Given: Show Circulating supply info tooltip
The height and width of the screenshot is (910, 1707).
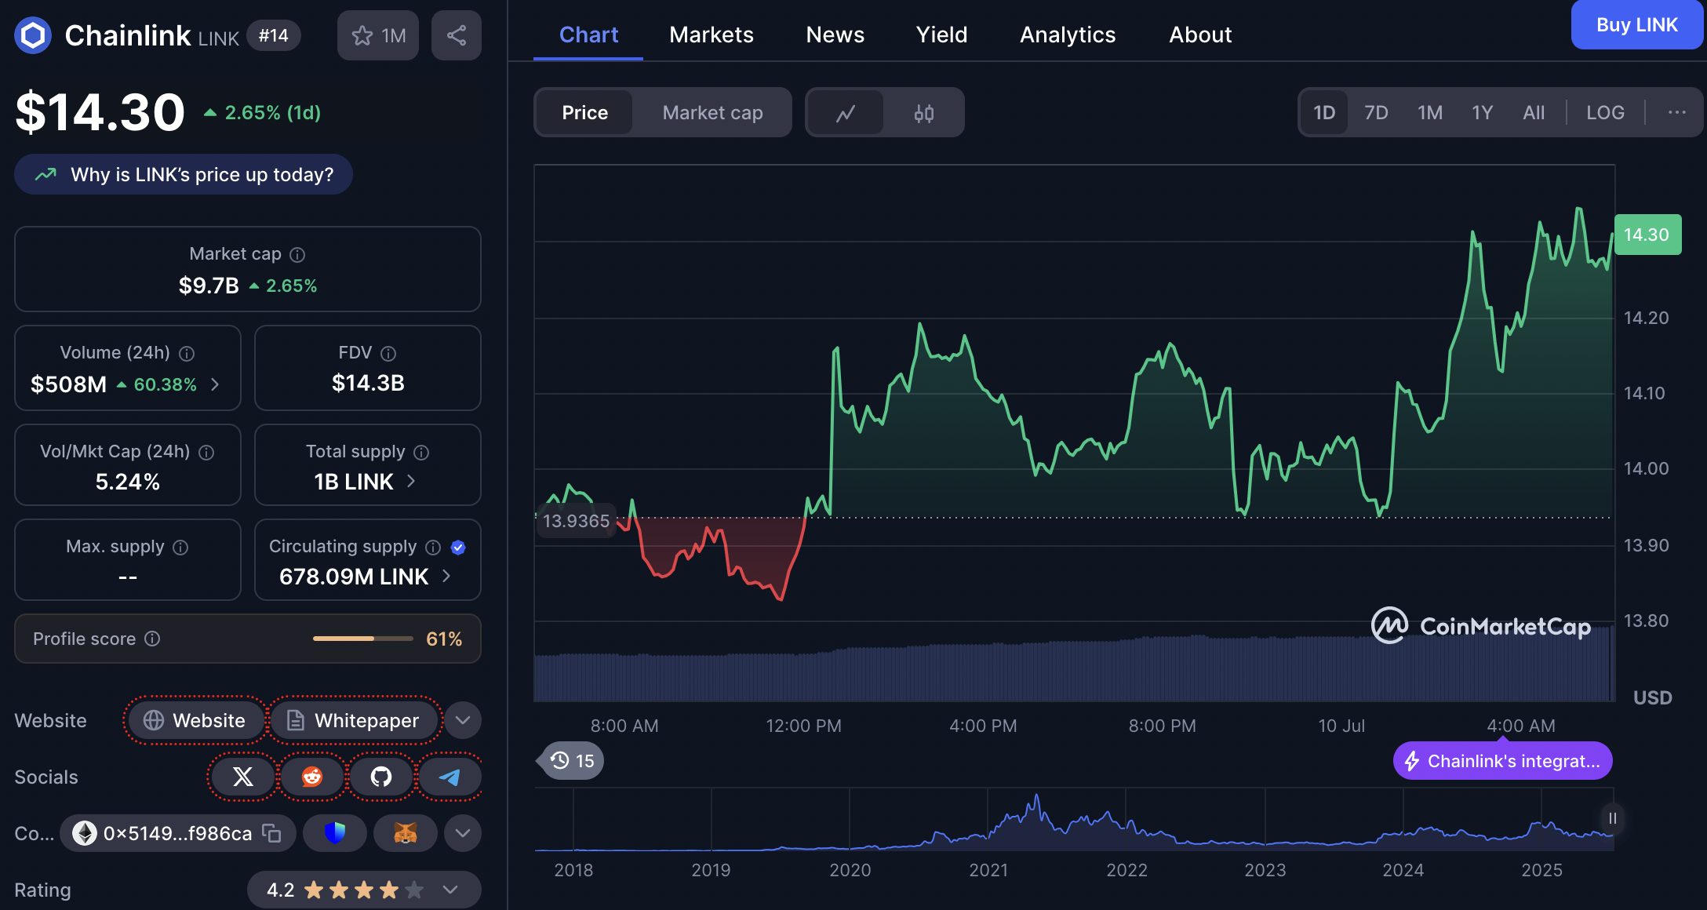Looking at the screenshot, I should pyautogui.click(x=433, y=547).
